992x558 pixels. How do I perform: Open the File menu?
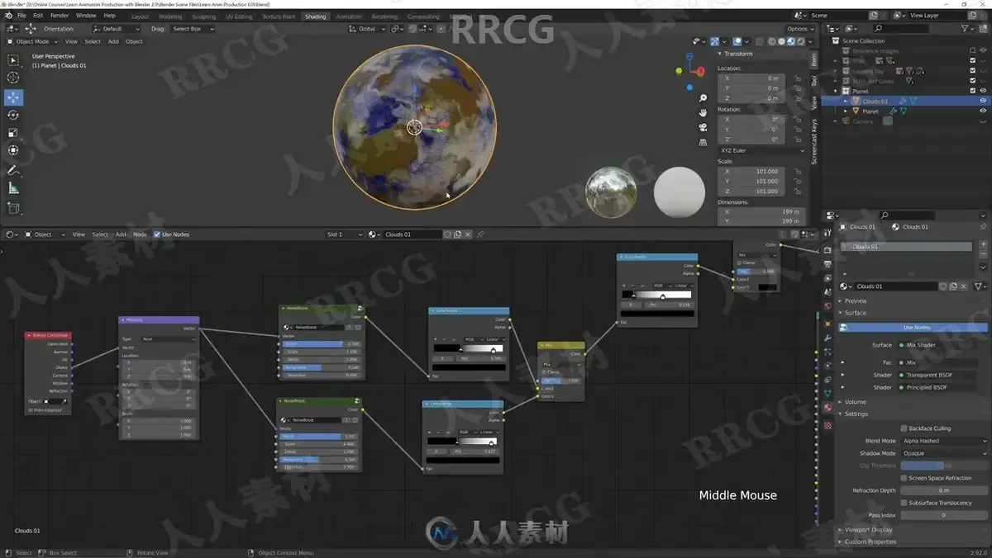click(21, 16)
